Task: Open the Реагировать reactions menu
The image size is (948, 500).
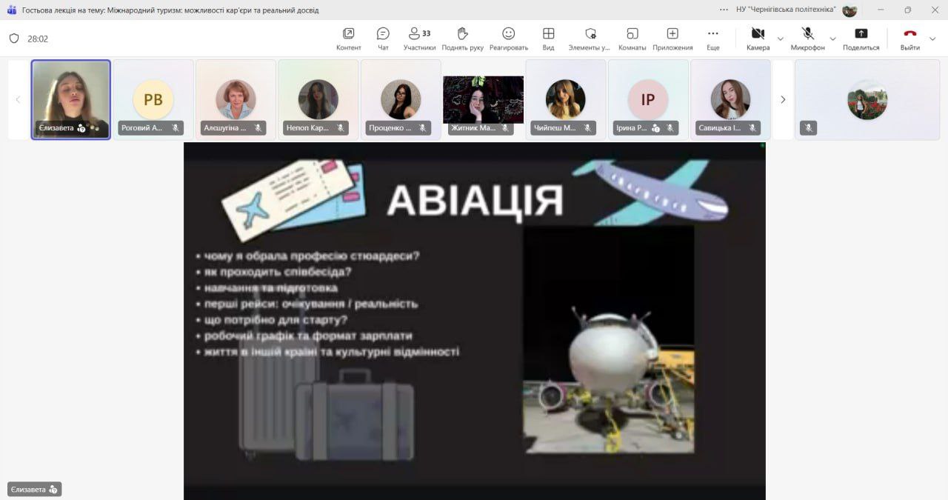Action: [x=508, y=39]
